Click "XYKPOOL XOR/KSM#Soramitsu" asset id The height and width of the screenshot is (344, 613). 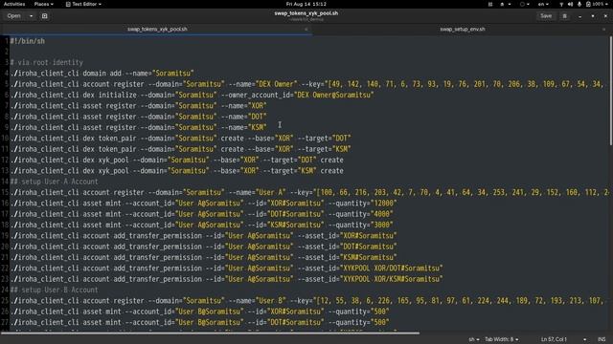392,279
